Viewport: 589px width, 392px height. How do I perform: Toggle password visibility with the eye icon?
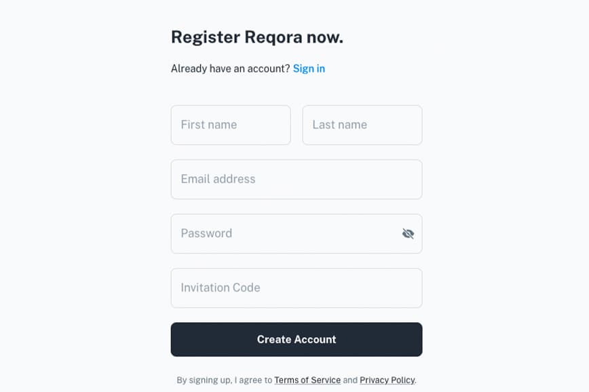point(408,233)
